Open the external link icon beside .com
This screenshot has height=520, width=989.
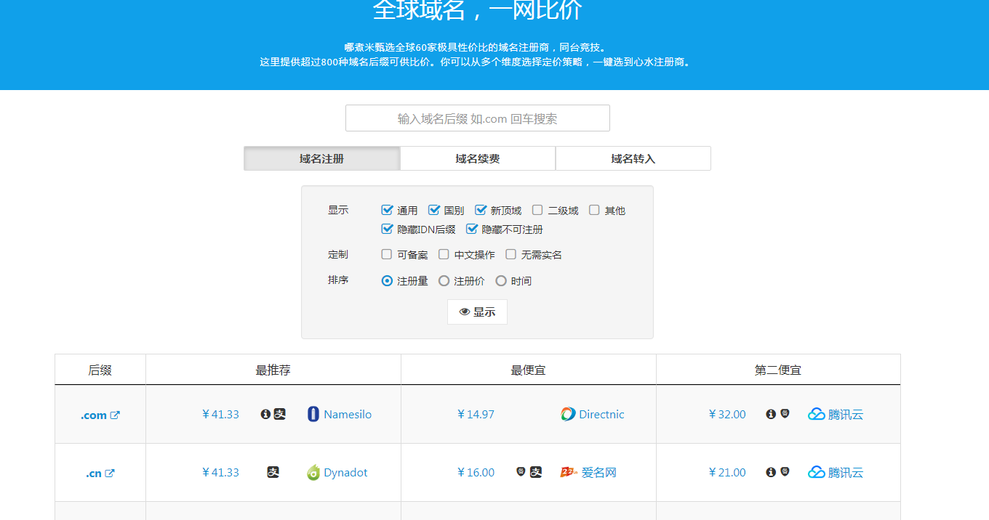[x=115, y=415]
